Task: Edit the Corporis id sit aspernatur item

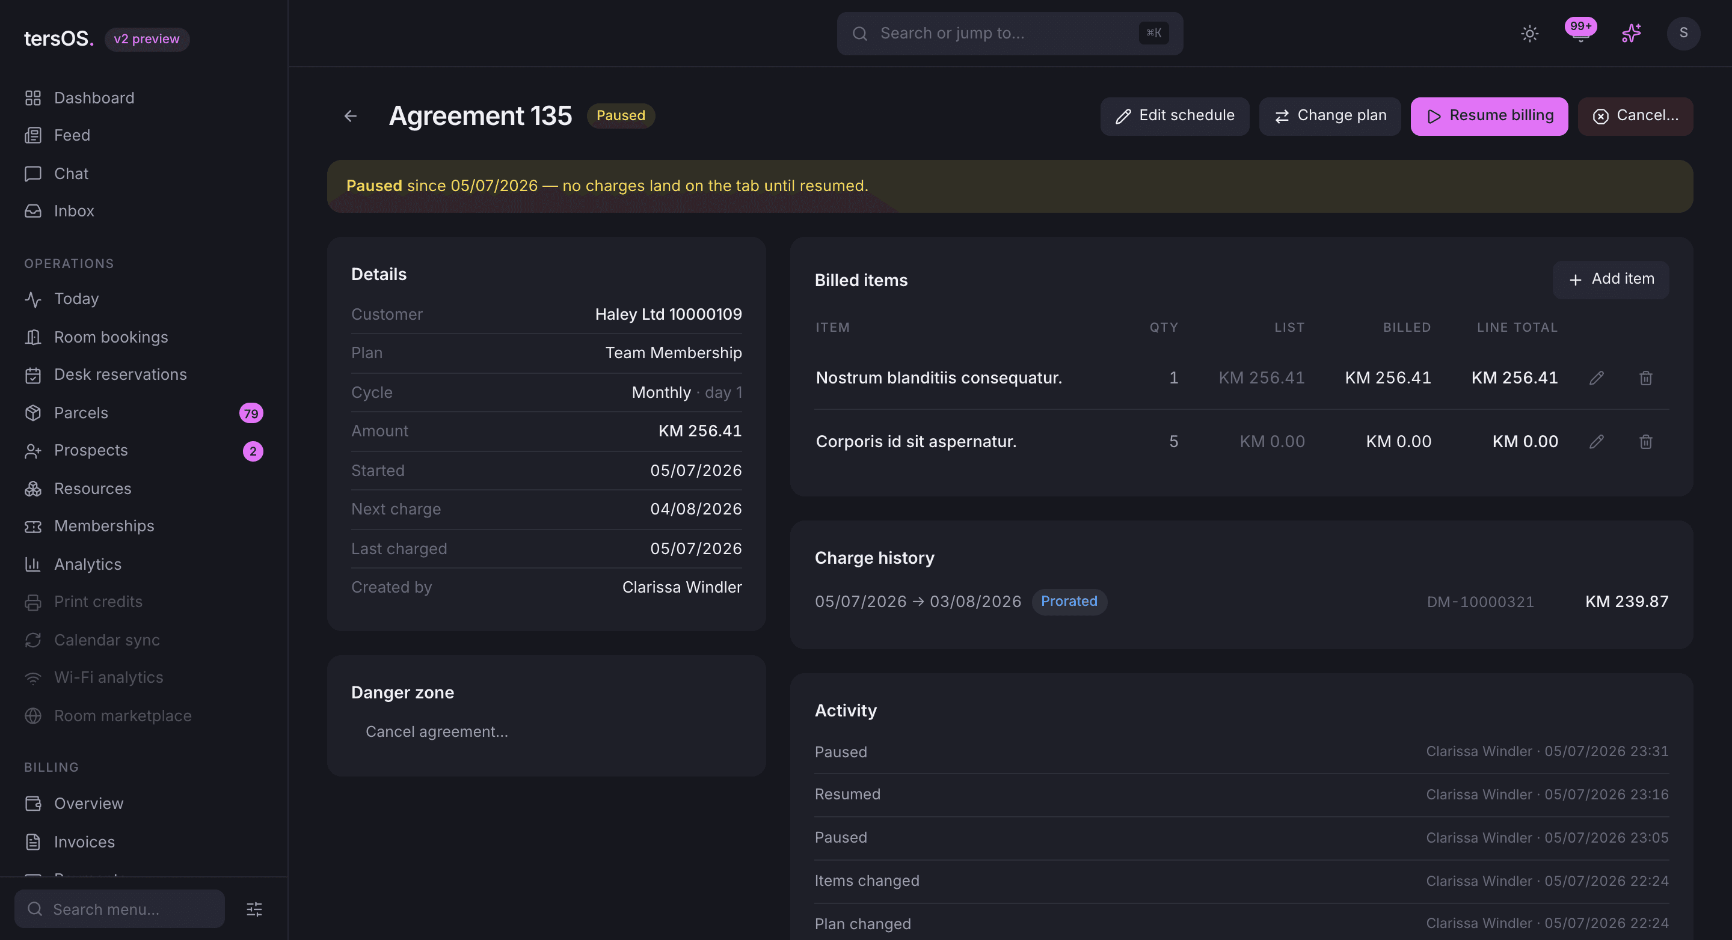Action: tap(1596, 441)
